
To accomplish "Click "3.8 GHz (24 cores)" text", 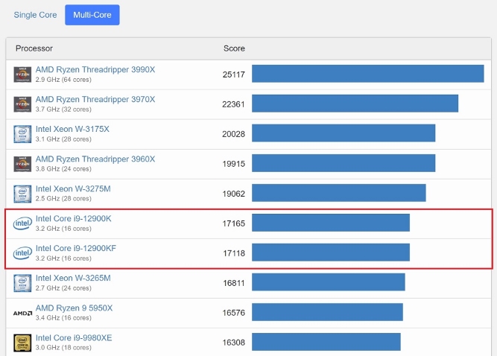I will (63, 169).
